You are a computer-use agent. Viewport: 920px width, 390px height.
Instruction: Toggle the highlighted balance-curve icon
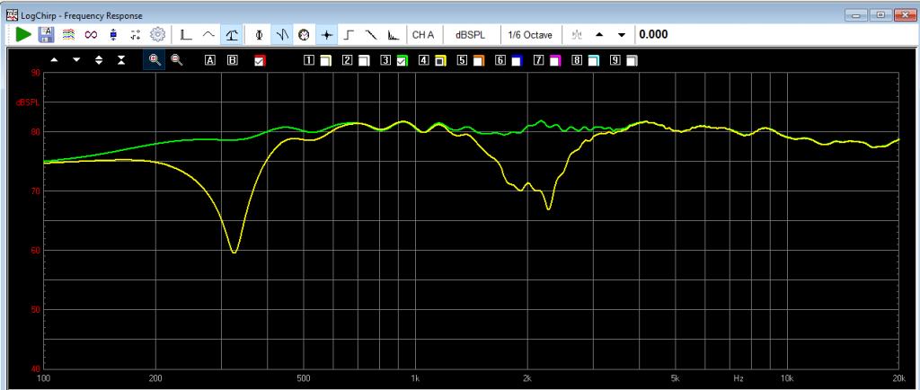pyautogui.click(x=232, y=35)
